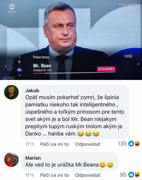Viewport: 142px width, 180px height.
Task: Click the blue channel 4 logo icon
Action: [x=20, y=70]
